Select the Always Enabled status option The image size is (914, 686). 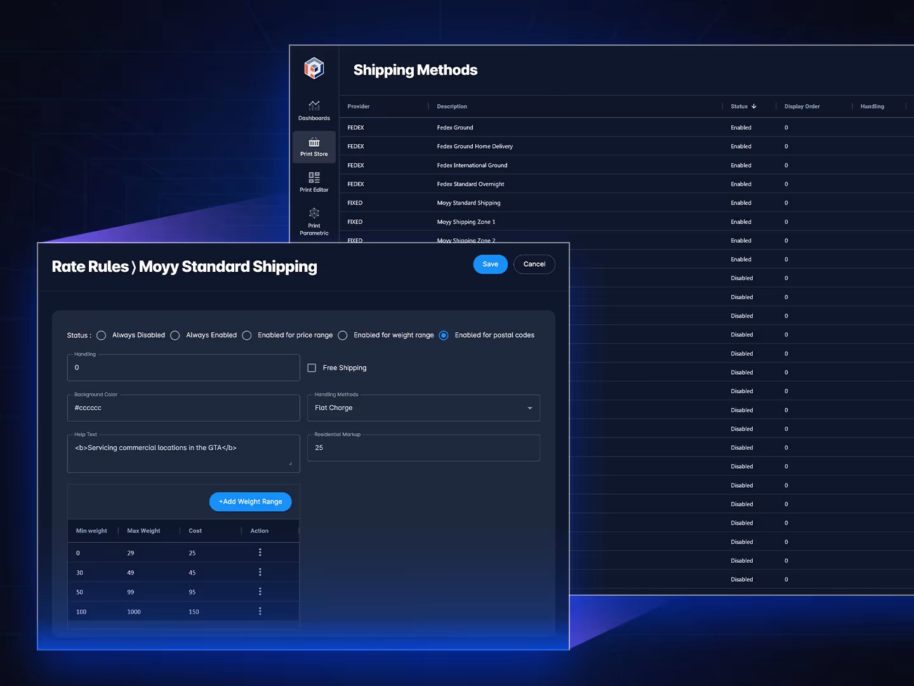coord(175,335)
